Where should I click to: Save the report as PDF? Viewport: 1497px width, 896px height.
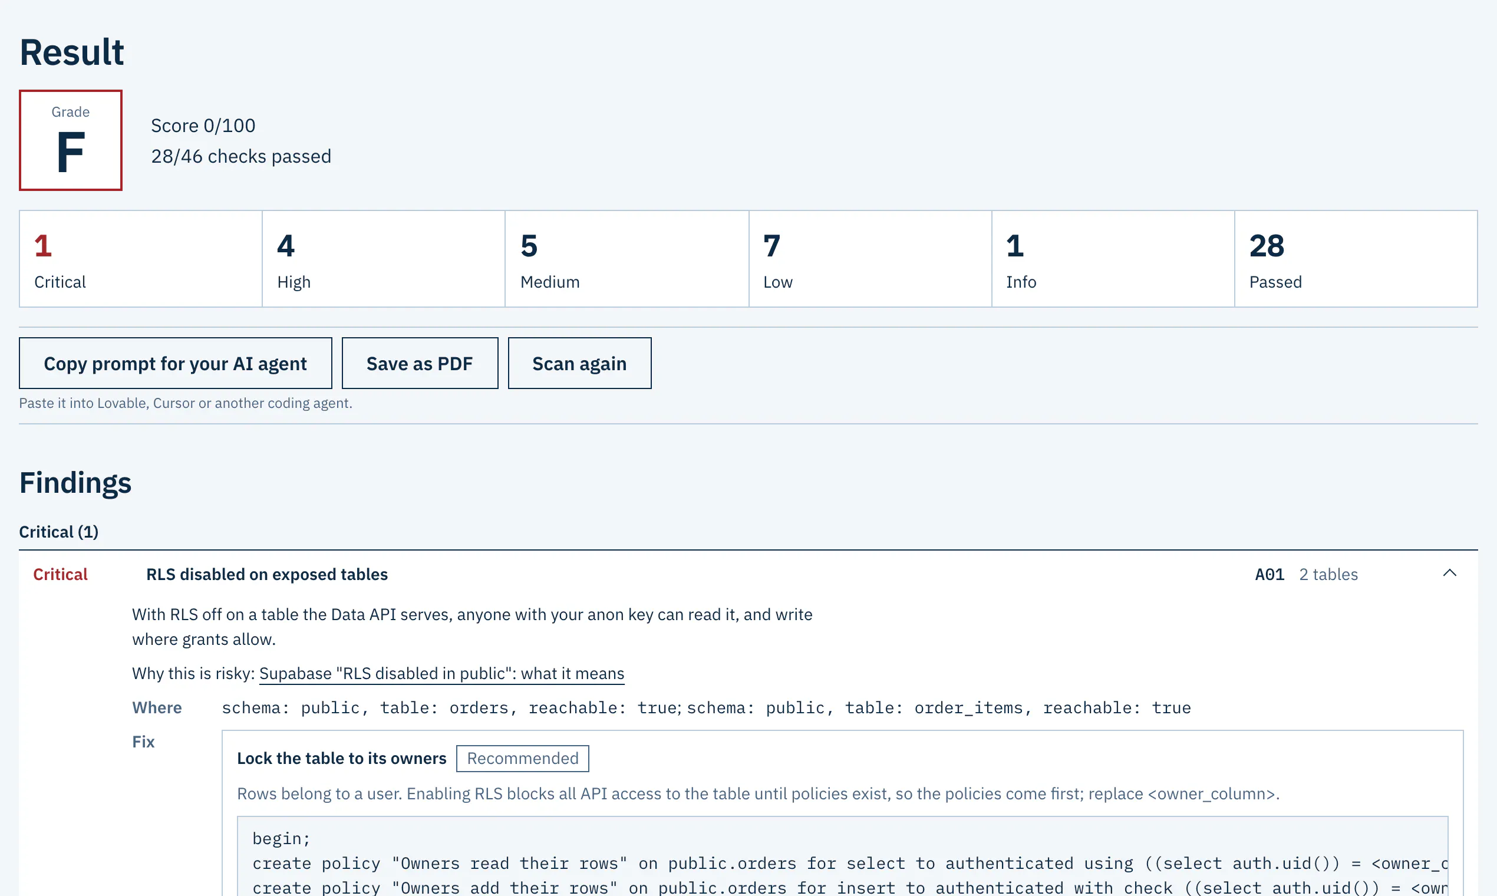pyautogui.click(x=420, y=364)
